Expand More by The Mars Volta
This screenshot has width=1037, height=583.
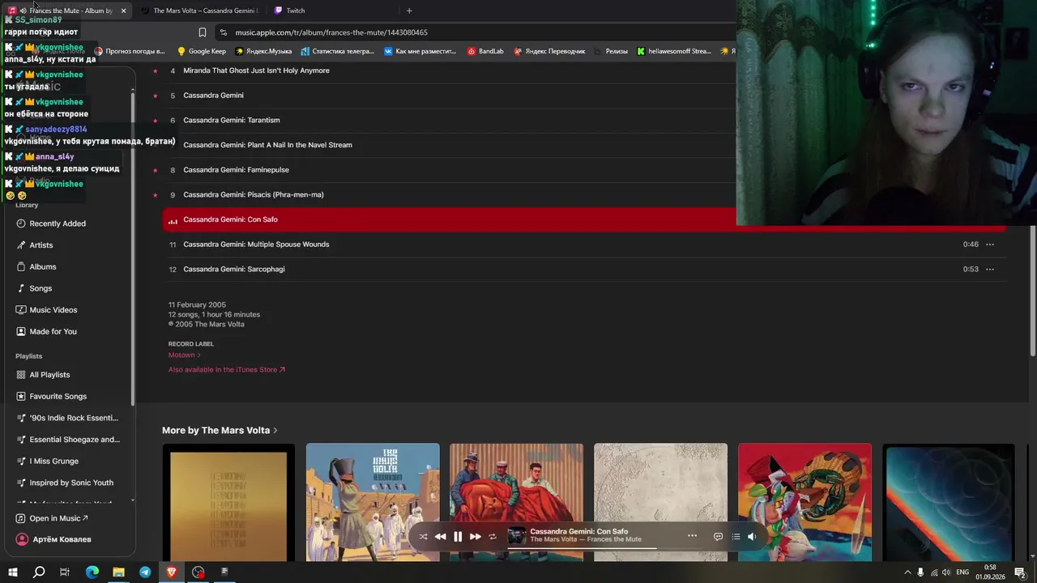coord(220,430)
